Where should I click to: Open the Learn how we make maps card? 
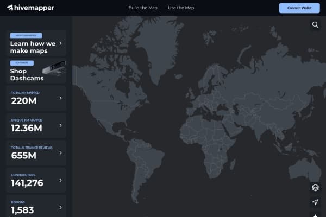point(36,43)
